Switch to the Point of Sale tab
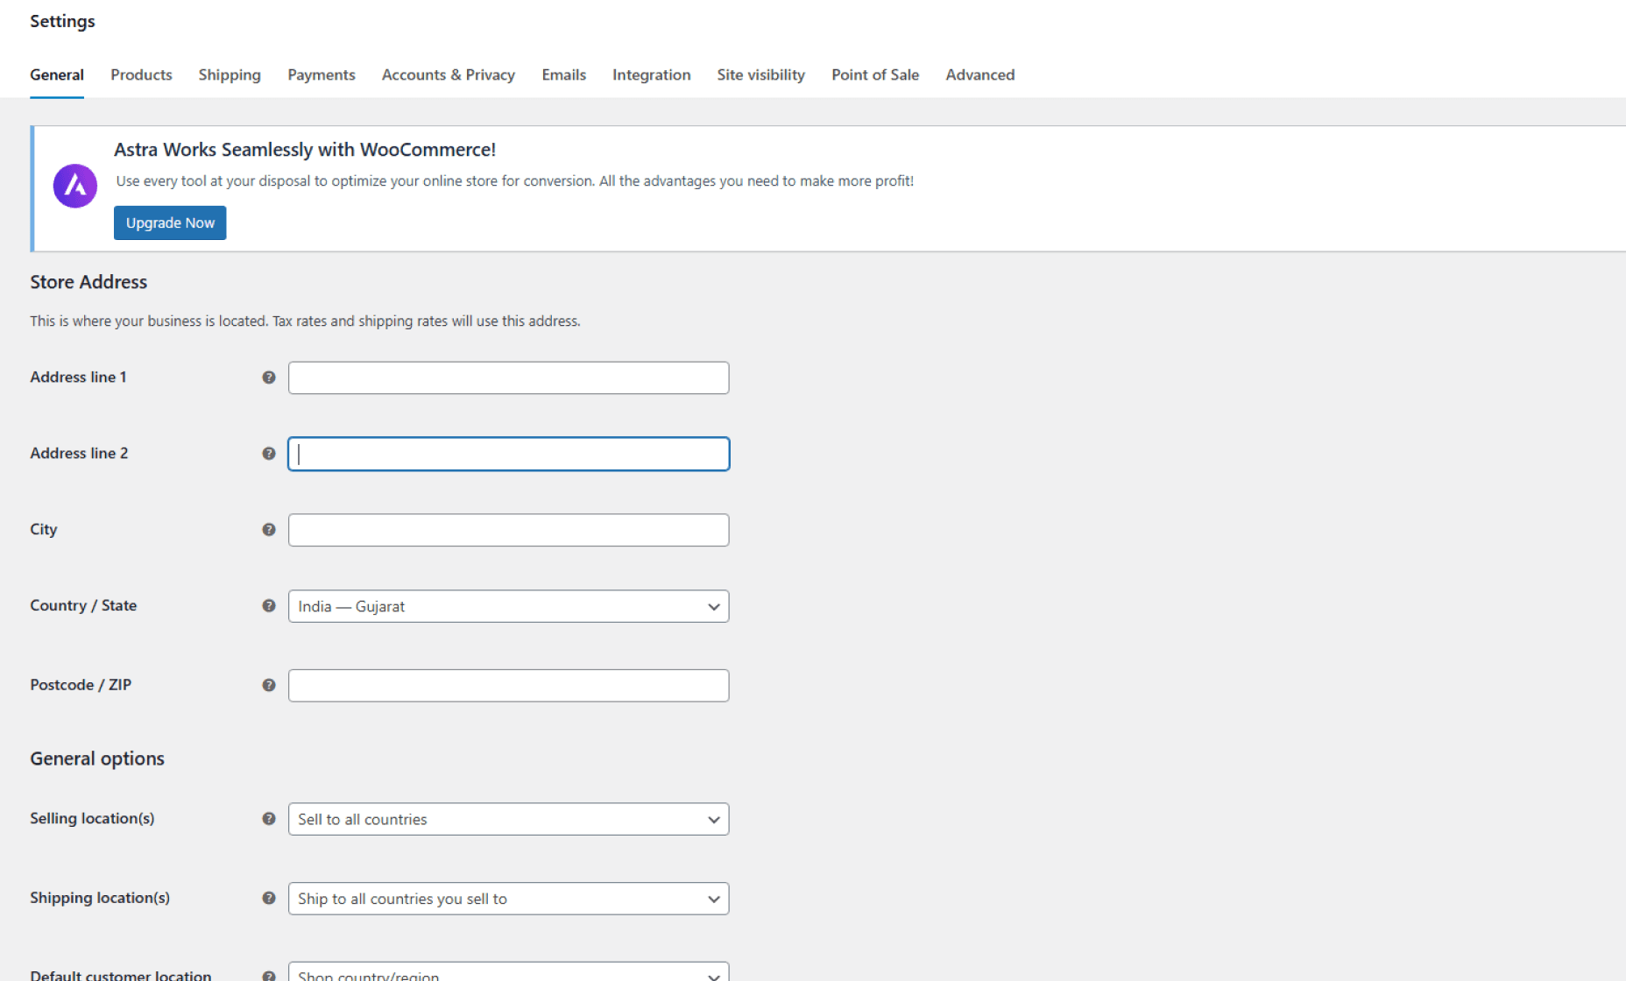The image size is (1626, 981). click(874, 74)
